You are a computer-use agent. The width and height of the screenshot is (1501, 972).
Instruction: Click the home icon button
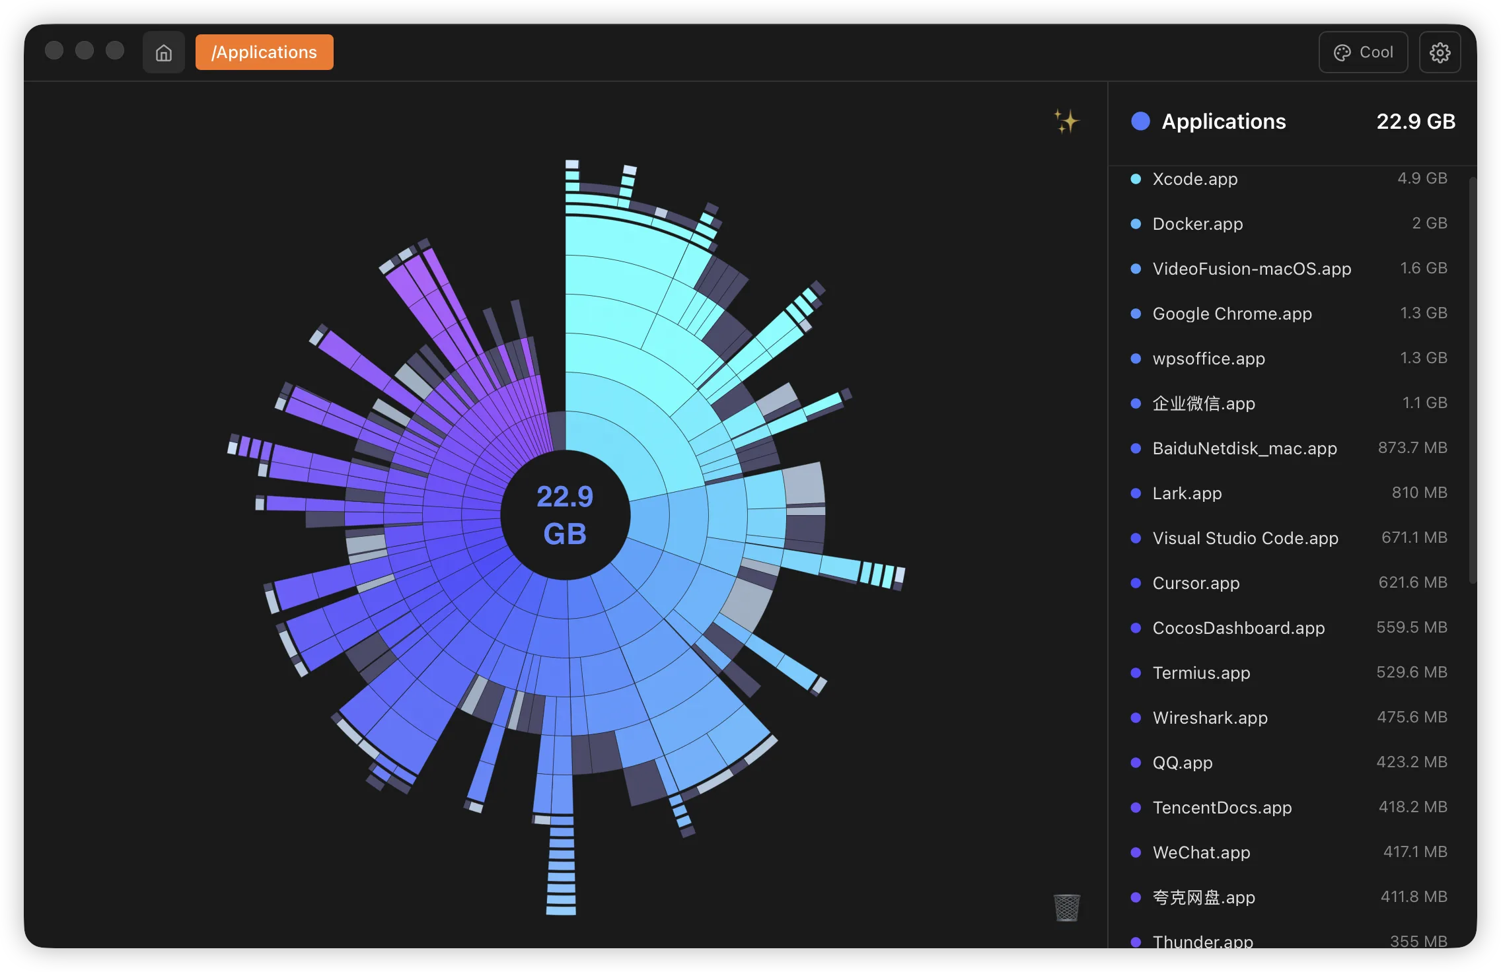pyautogui.click(x=163, y=52)
